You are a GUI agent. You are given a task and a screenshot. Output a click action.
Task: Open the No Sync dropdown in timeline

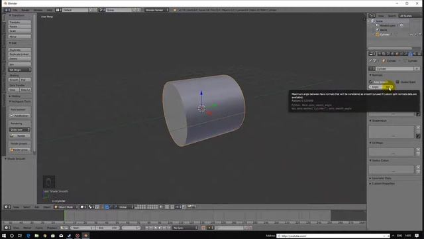click(185, 228)
